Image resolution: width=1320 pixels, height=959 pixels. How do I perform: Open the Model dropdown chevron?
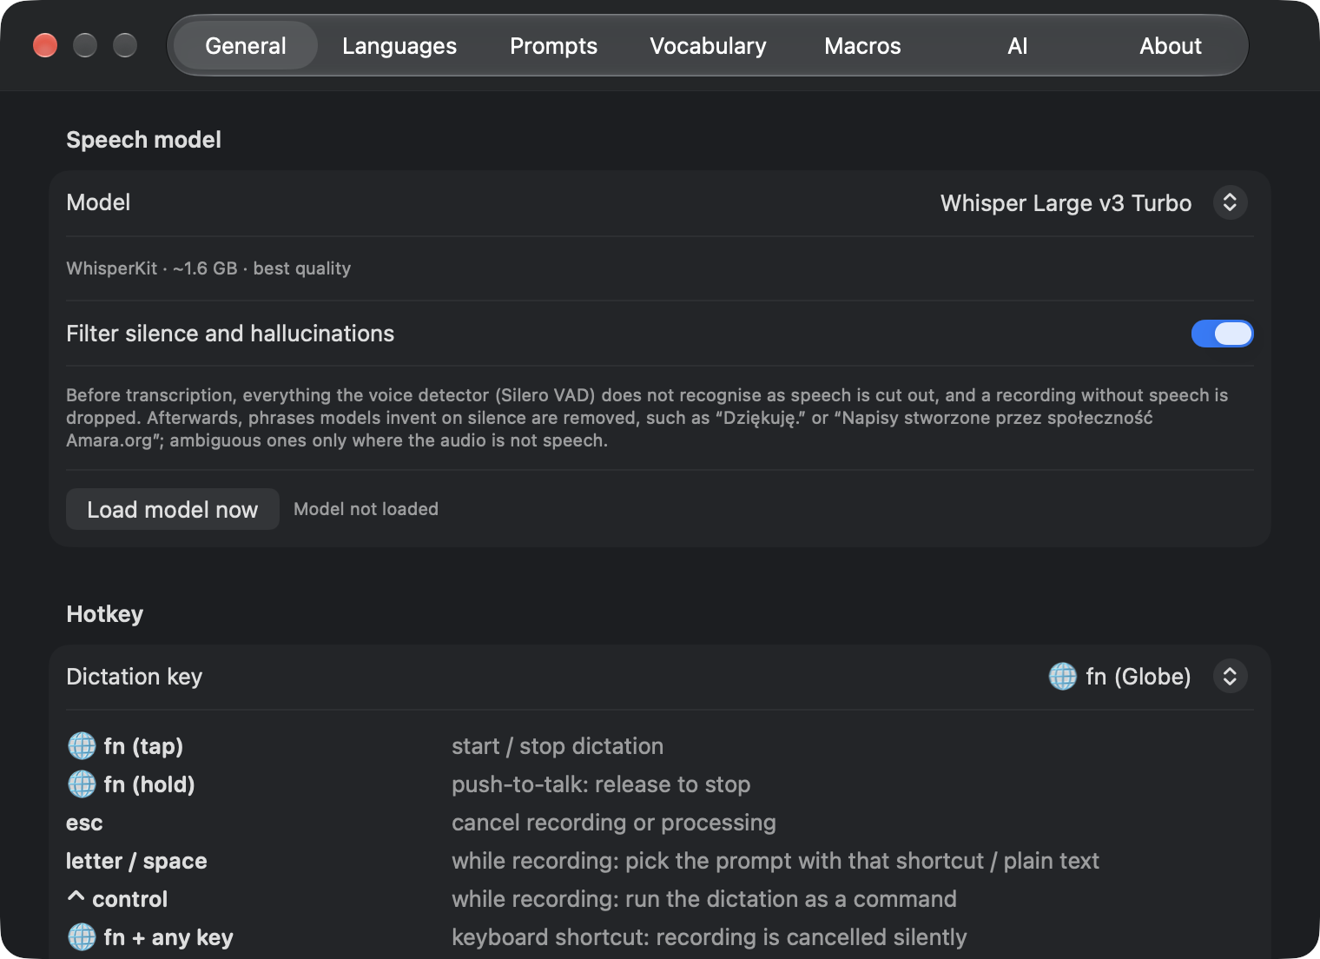pos(1230,202)
